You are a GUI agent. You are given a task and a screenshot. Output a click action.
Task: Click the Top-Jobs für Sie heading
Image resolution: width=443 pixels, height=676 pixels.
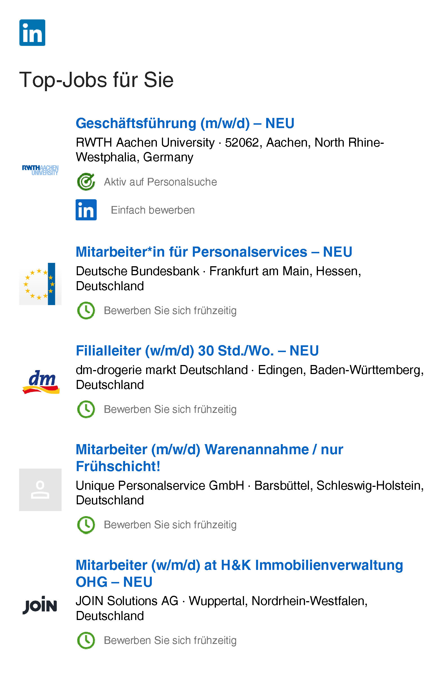click(x=96, y=80)
